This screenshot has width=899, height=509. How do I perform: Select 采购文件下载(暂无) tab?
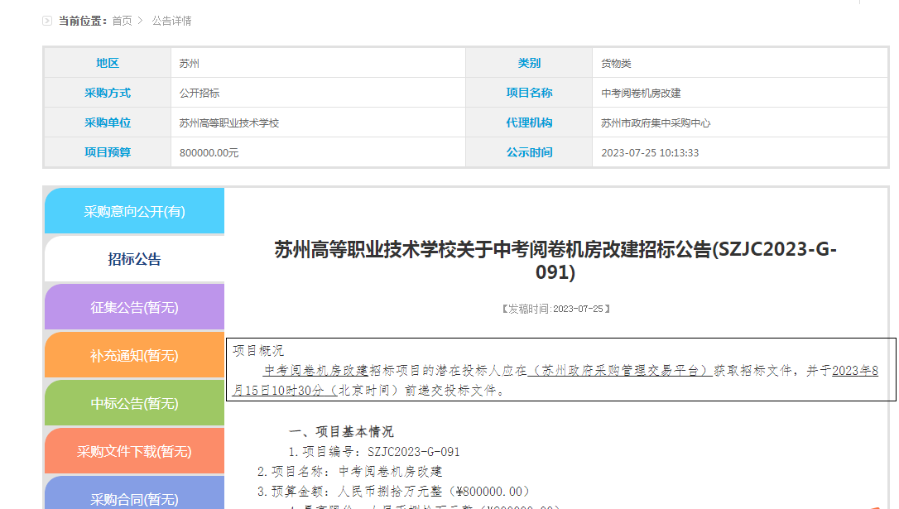[134, 451]
